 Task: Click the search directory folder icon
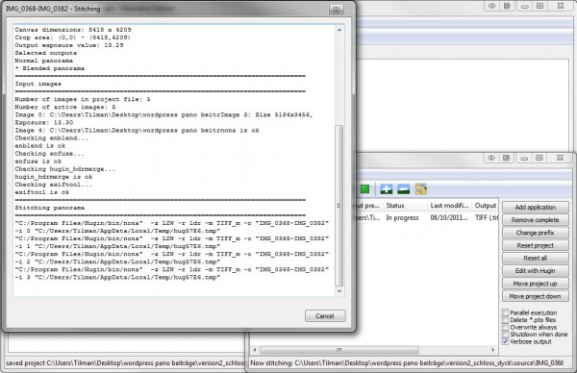(421, 189)
